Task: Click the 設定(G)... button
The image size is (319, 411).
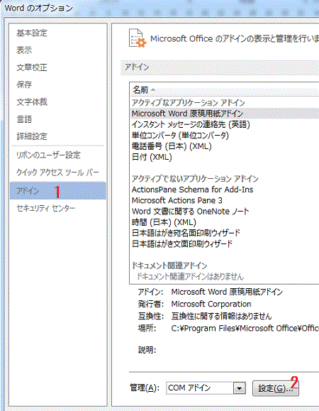Action: tap(275, 388)
